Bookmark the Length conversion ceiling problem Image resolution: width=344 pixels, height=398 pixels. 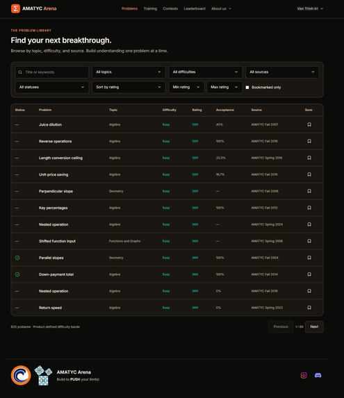coord(309,158)
